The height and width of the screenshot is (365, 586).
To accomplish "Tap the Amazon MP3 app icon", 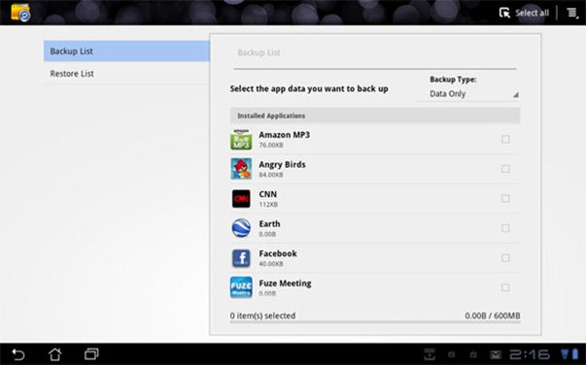I will click(x=241, y=140).
